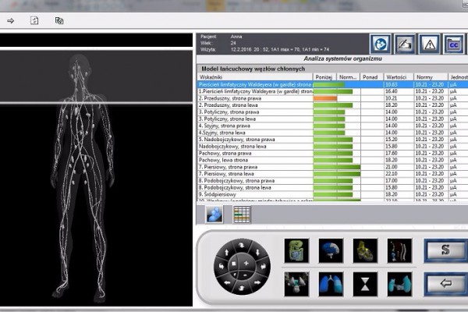Click the Wartości column header

[x=397, y=76]
